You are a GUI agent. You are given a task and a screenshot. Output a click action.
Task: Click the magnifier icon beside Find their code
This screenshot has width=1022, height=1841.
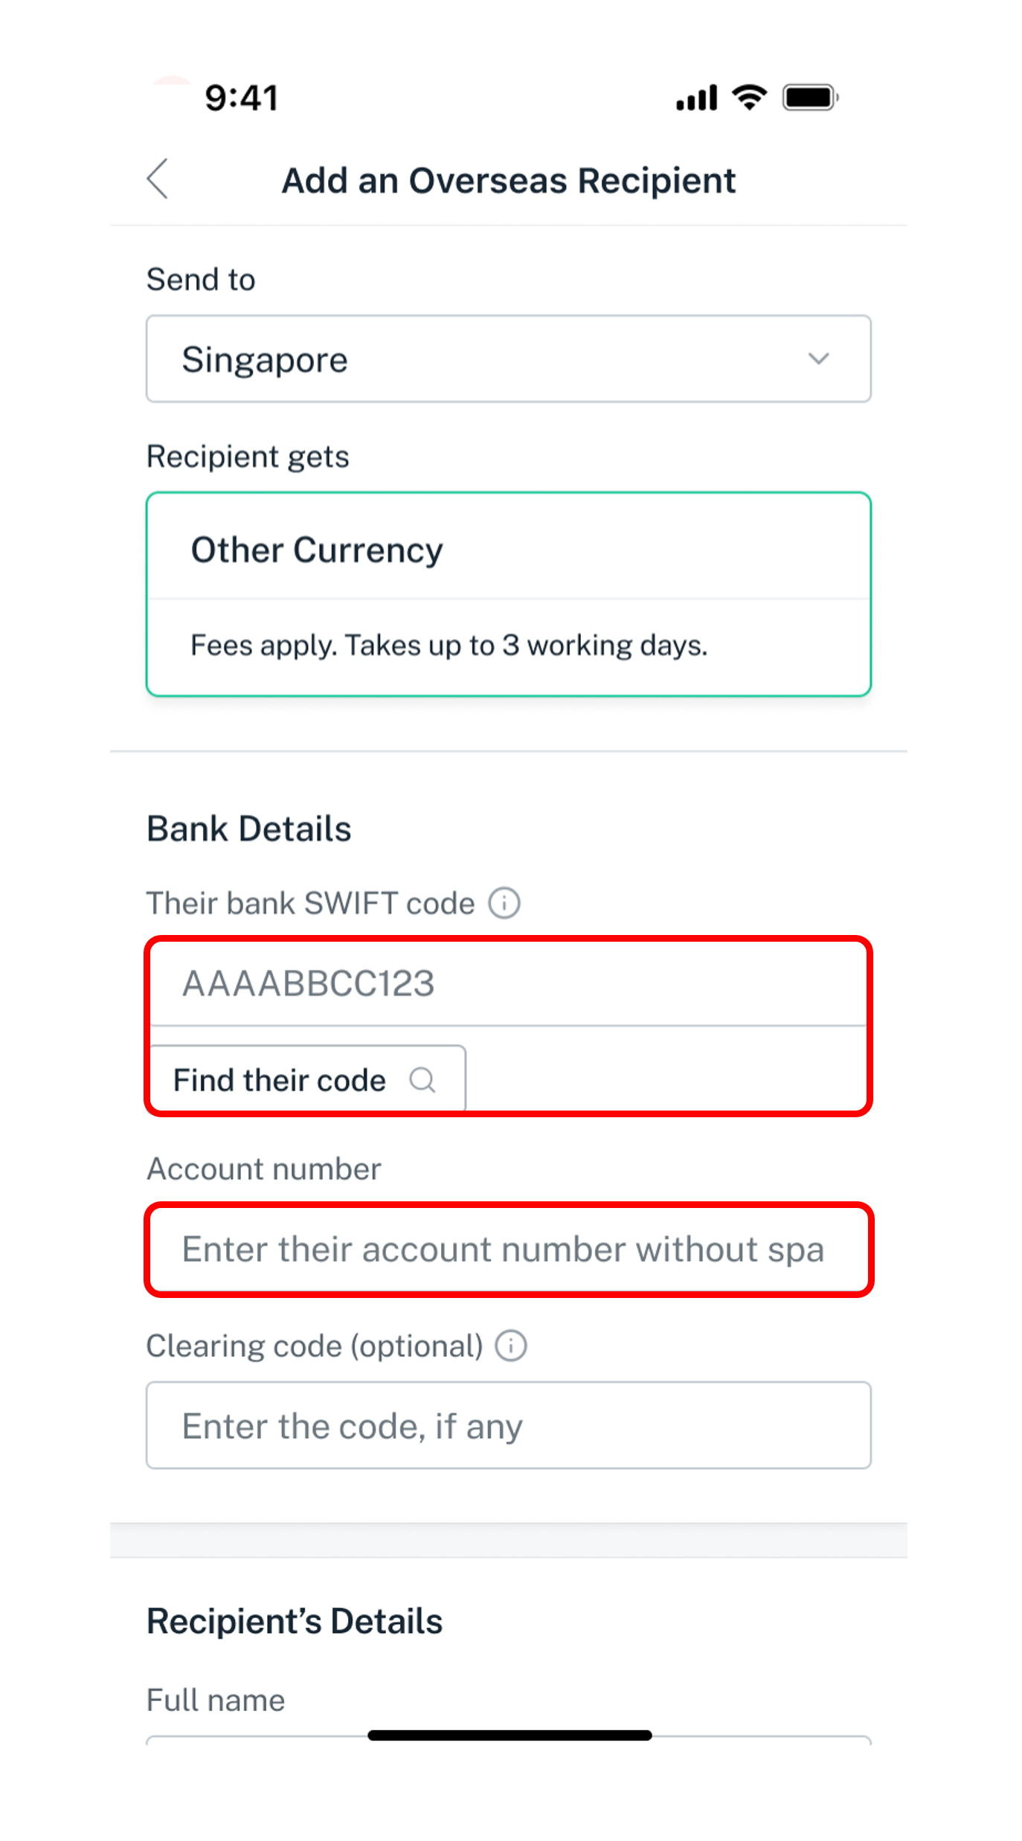coord(422,1080)
